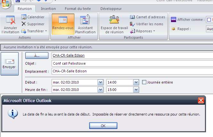Click Supprimer to delete the meeting
This screenshot has width=213, height=137.
pyautogui.click(x=33, y=24)
